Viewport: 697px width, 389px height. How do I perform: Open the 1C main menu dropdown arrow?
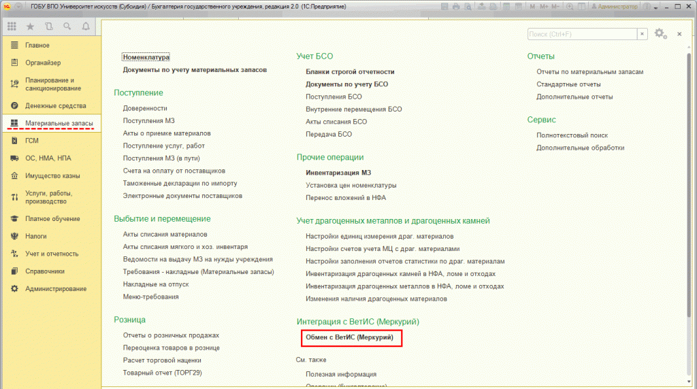[18, 5]
